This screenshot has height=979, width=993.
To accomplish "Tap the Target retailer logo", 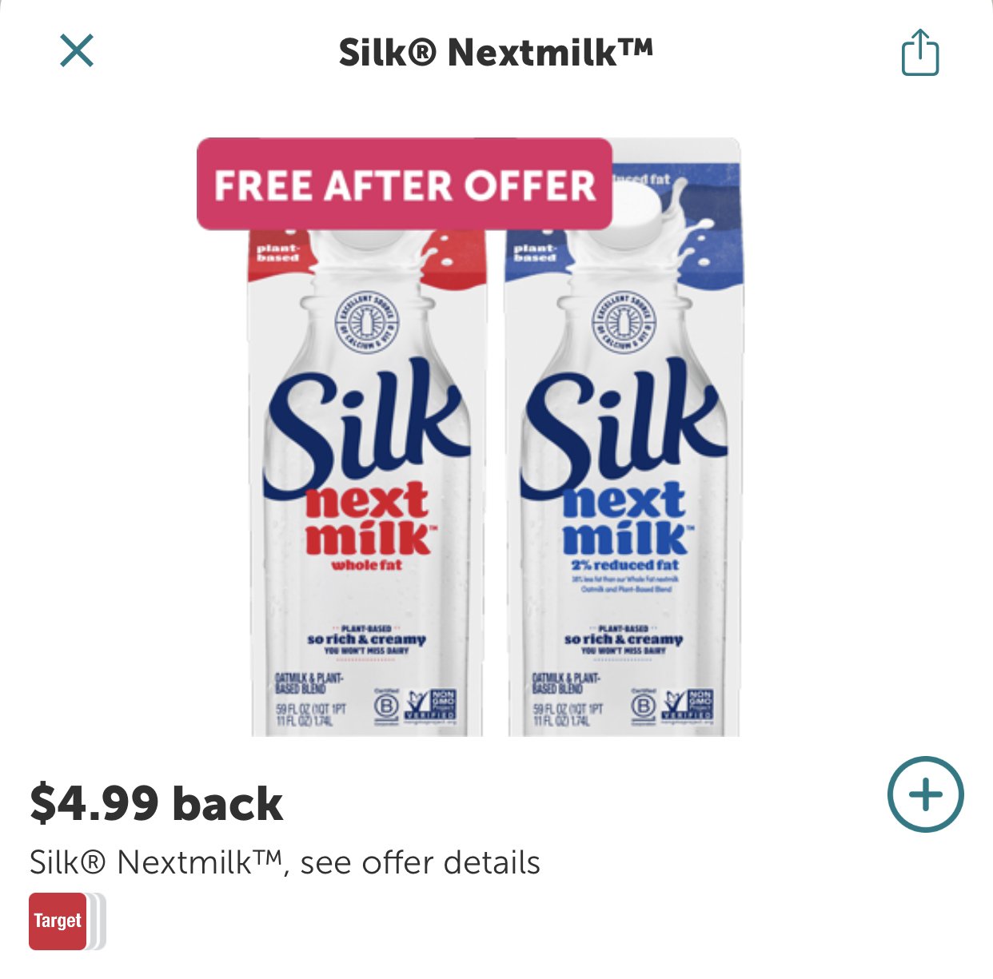I will [x=58, y=921].
